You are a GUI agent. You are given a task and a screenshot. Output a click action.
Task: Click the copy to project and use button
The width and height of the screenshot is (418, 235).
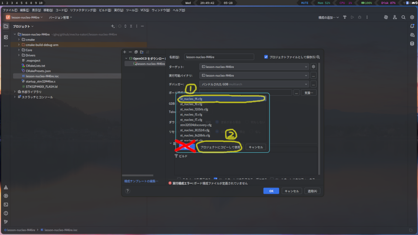tap(220, 147)
